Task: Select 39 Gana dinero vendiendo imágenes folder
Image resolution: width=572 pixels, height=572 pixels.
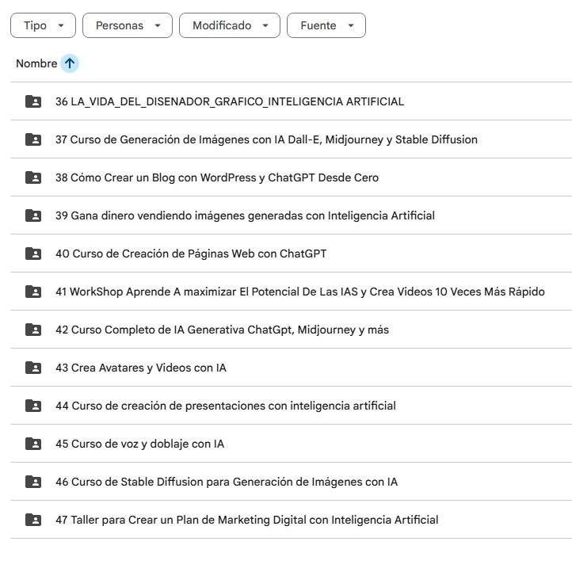Action: [291, 215]
